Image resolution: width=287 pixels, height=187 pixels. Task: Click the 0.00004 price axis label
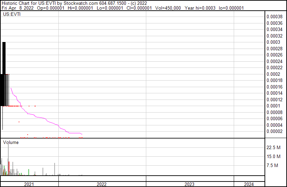tap(275, 125)
